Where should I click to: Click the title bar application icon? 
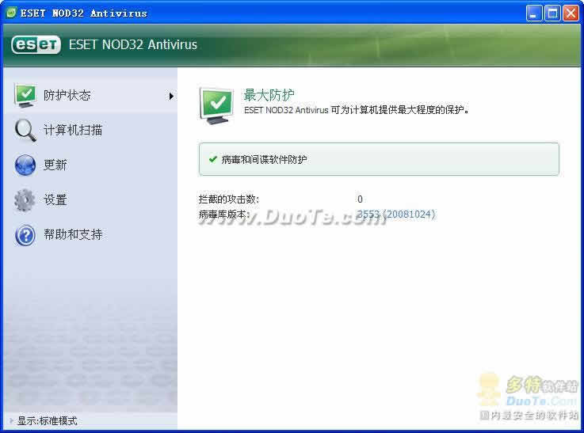coord(12,13)
